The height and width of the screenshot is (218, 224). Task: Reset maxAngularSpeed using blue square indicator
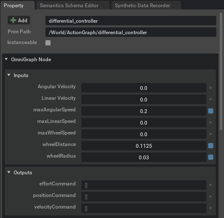tap(211, 111)
